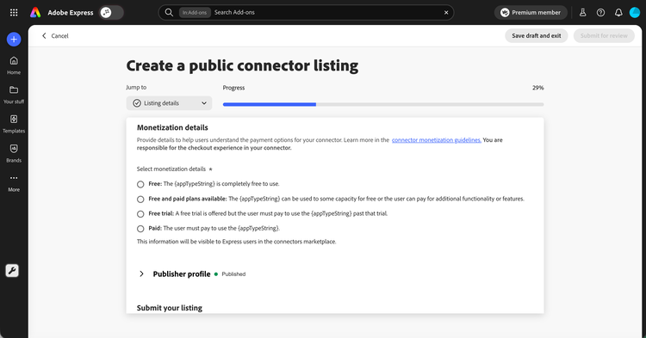Click the Published status label
The image size is (646, 338).
[233, 273]
